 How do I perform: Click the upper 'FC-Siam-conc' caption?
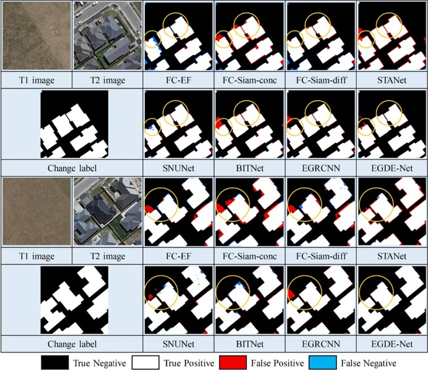(250, 80)
